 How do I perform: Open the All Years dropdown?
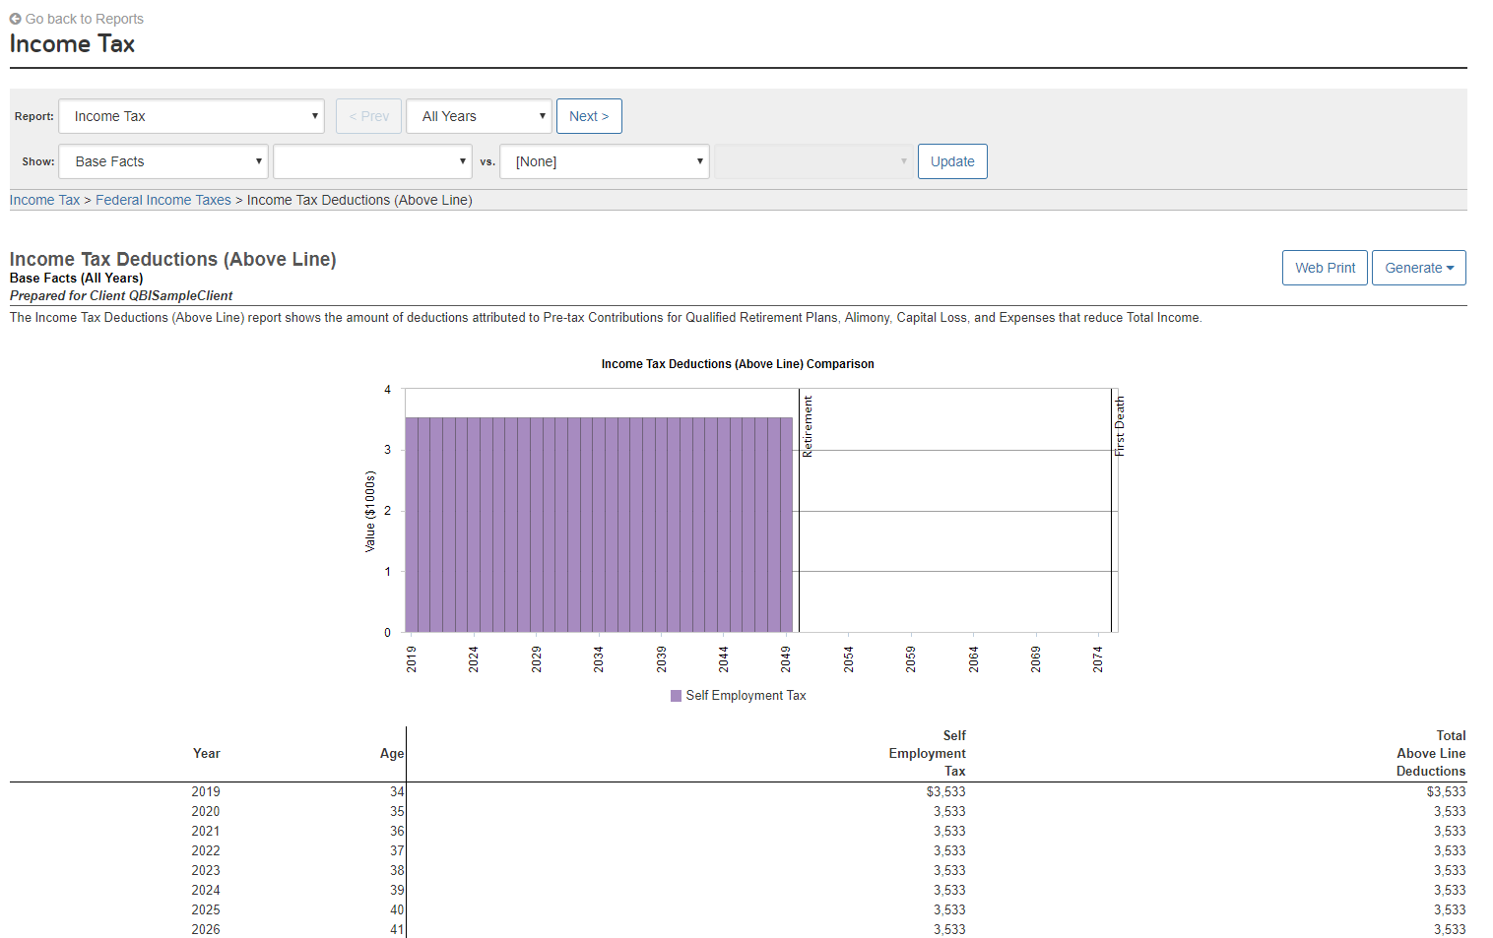479,116
